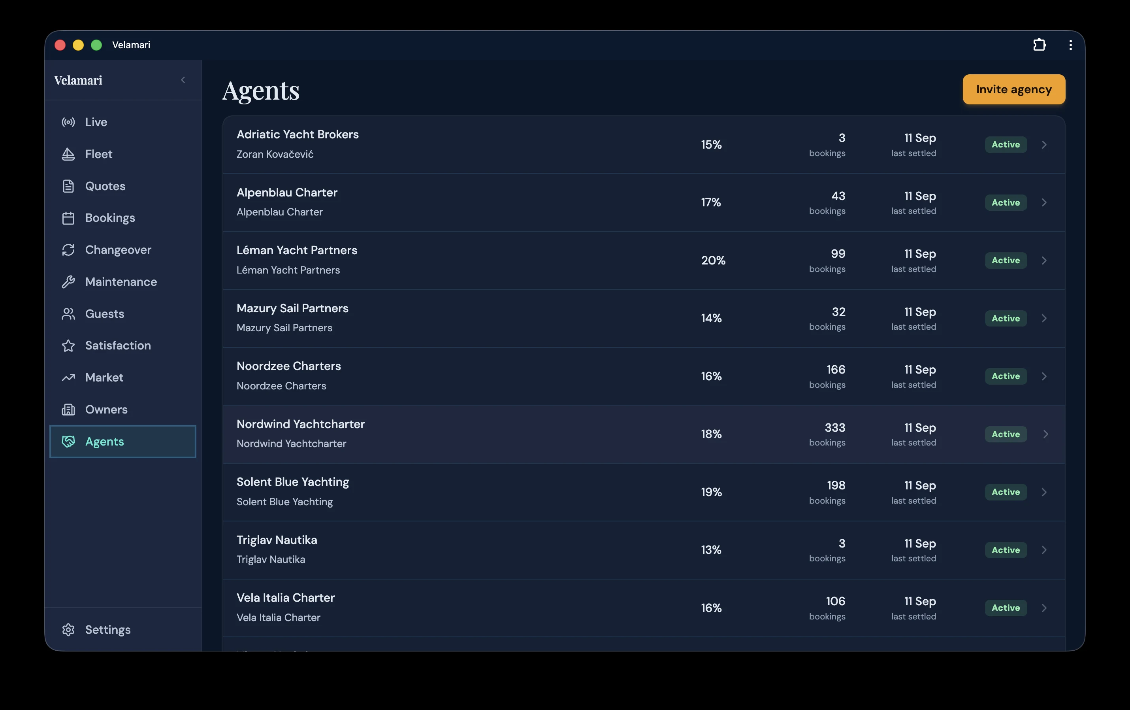
Task: Click the Live broadcast icon in sidebar
Action: (x=68, y=122)
